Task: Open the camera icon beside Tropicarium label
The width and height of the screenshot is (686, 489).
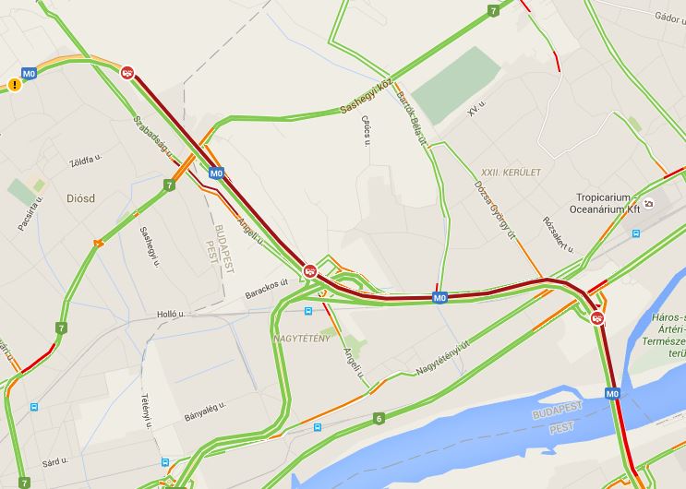Action: pyautogui.click(x=649, y=203)
